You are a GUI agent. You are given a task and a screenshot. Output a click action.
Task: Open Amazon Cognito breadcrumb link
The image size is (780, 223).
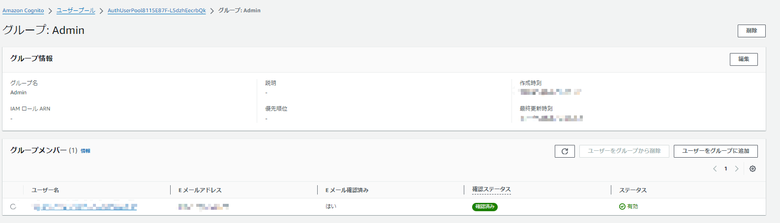pos(23,10)
